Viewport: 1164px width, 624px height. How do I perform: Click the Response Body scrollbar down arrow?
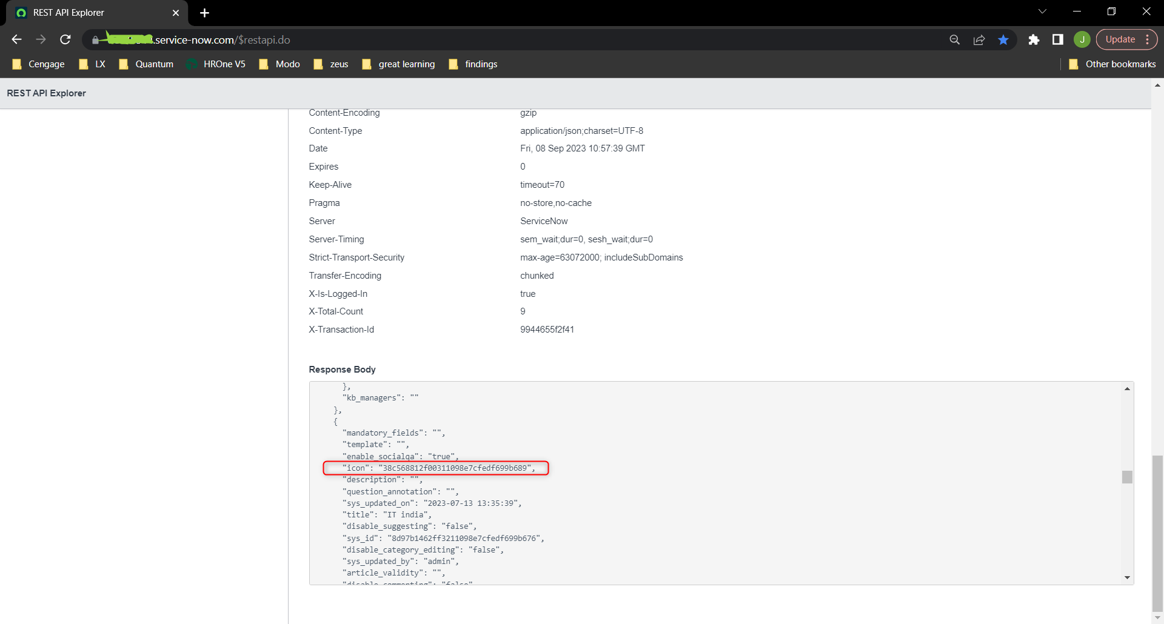[1127, 577]
